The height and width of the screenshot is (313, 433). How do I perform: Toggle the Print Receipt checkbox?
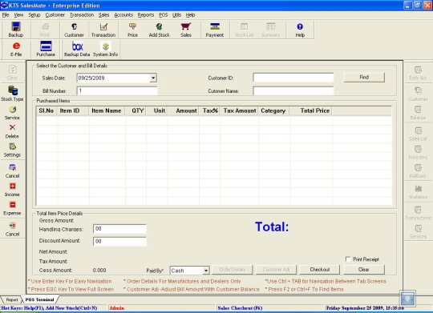348,259
